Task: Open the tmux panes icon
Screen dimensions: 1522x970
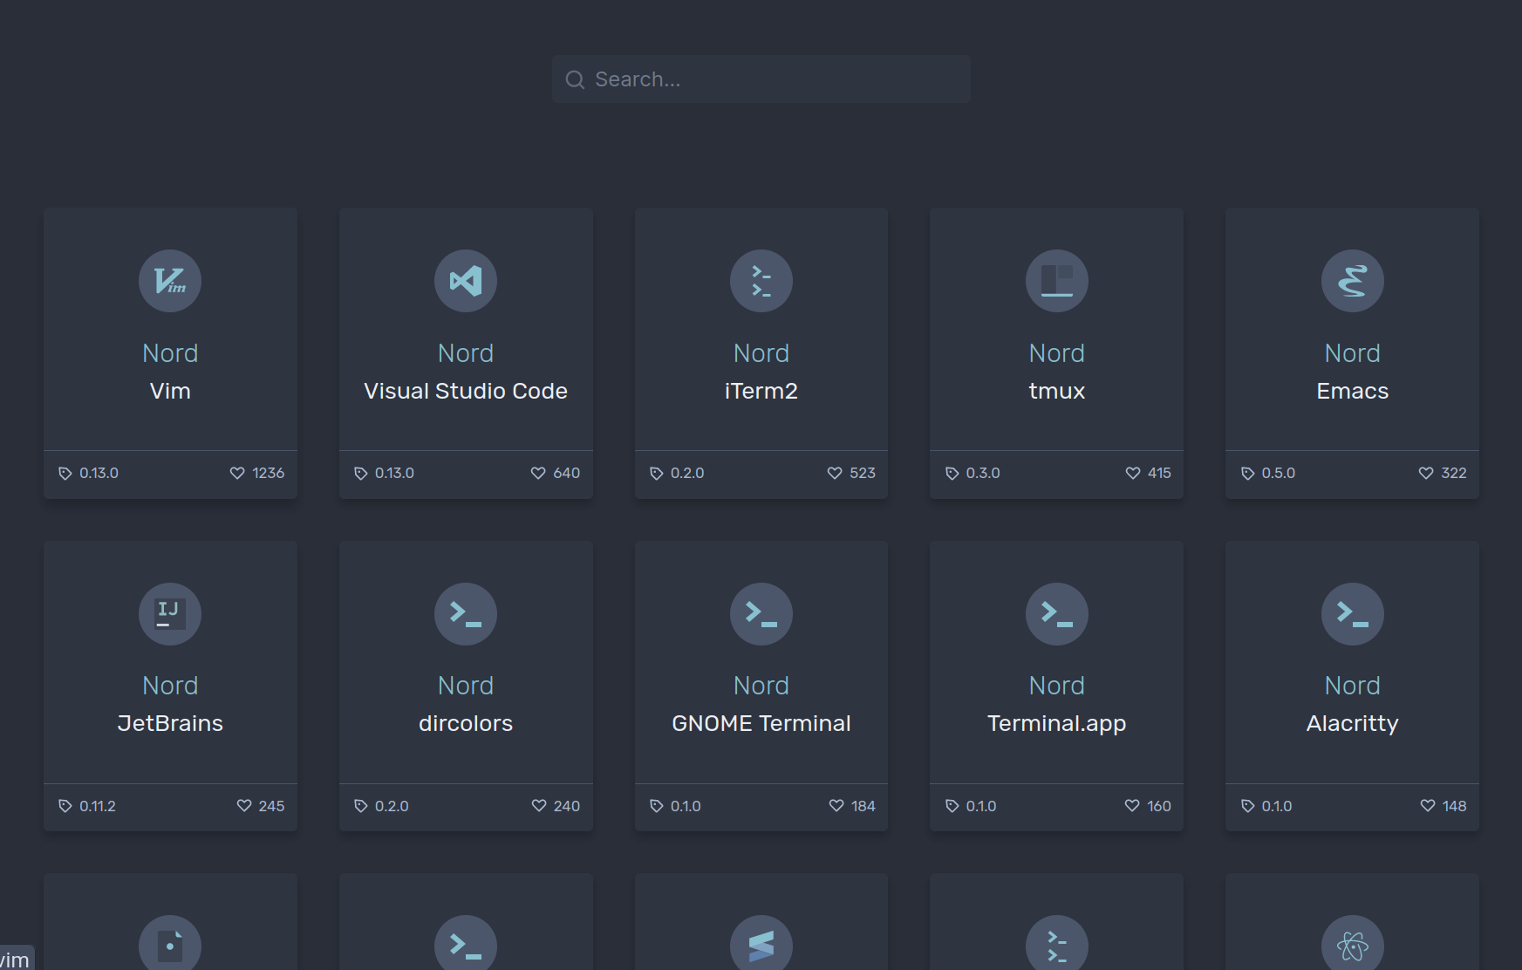Action: [1056, 281]
